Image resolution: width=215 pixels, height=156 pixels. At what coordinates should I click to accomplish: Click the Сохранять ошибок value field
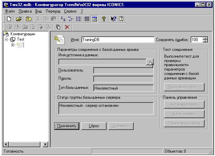point(197,40)
